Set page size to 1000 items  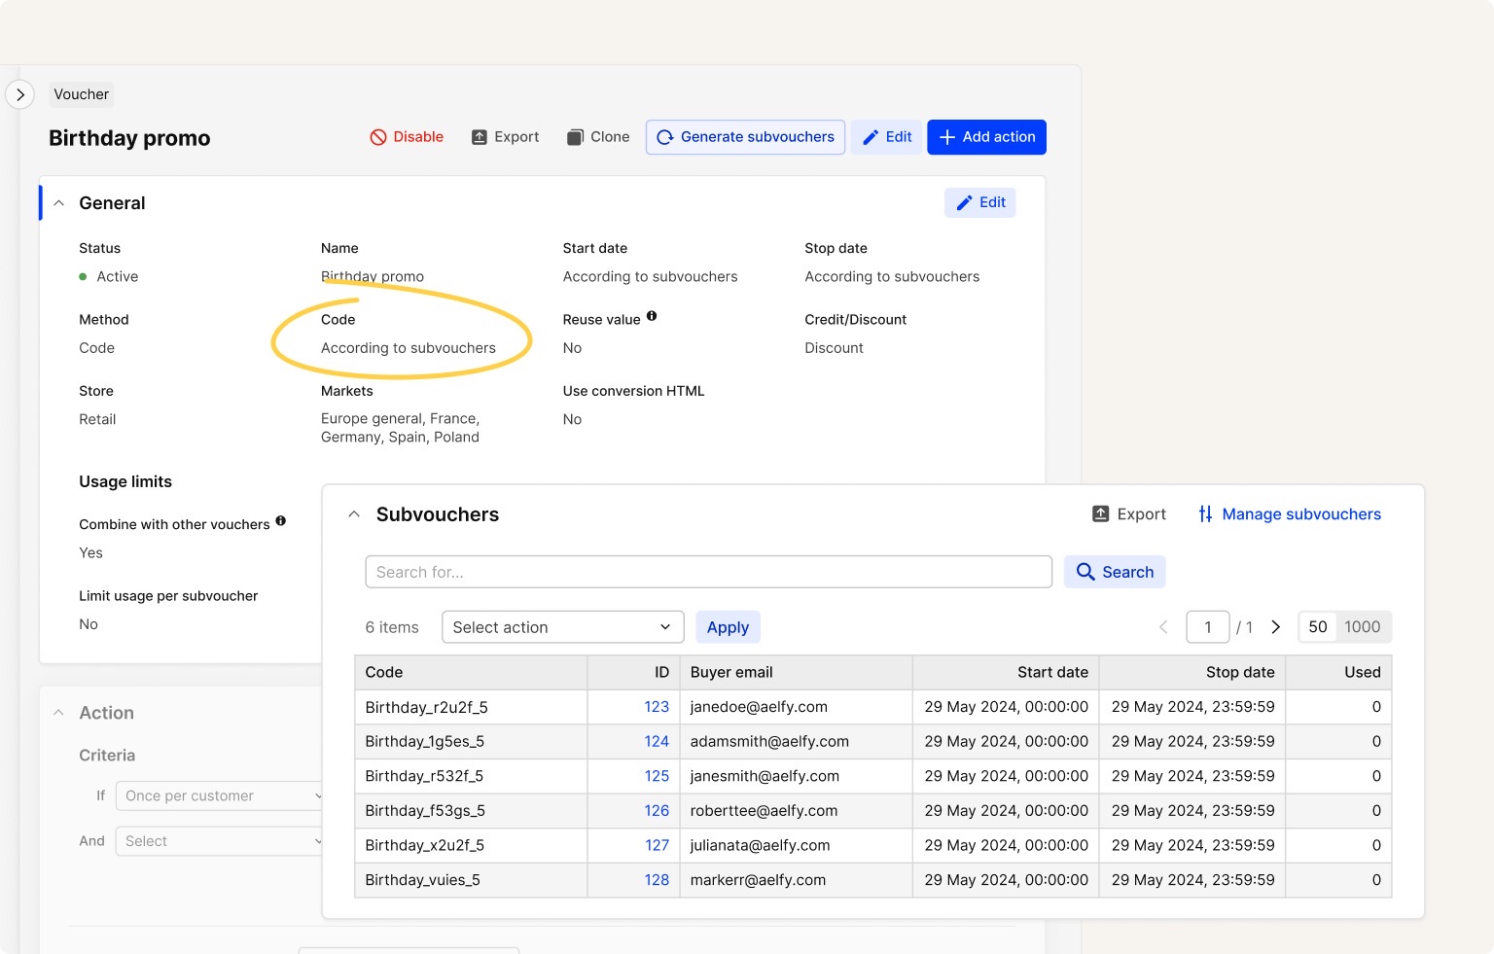pyautogui.click(x=1362, y=627)
